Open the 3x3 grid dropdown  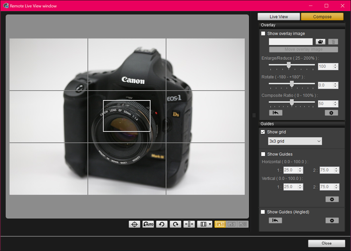(295, 141)
